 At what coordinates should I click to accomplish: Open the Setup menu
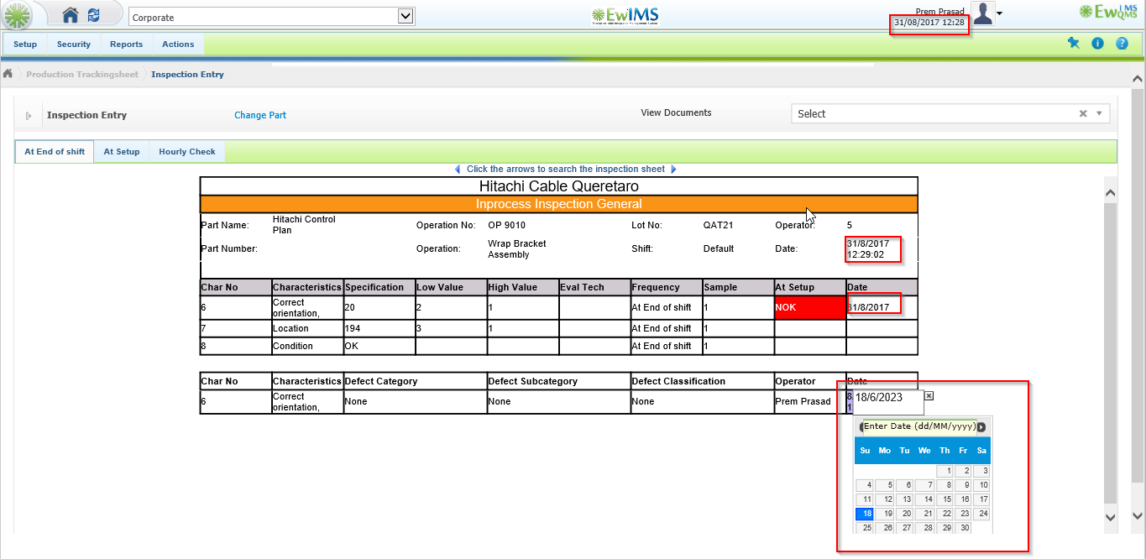25,44
